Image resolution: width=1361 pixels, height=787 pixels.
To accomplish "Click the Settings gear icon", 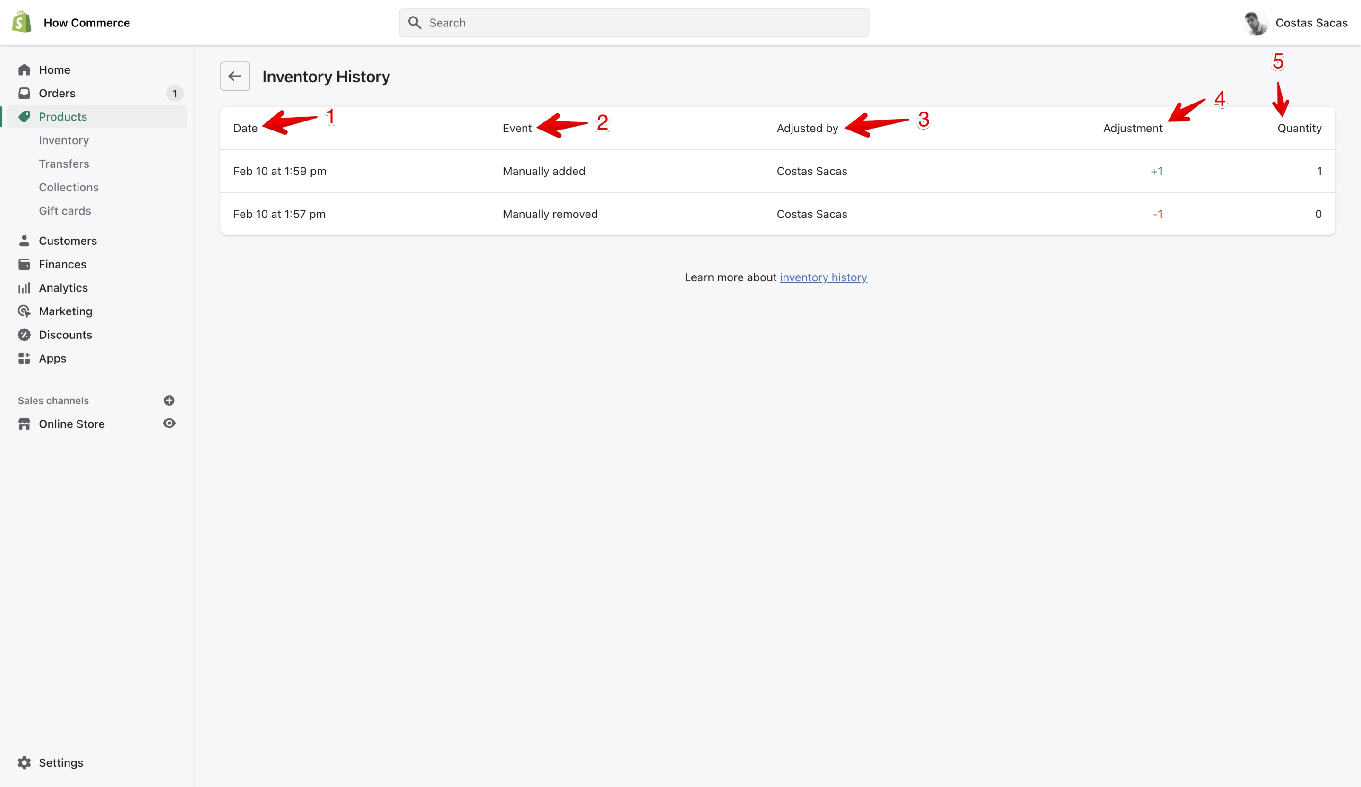I will (x=24, y=763).
